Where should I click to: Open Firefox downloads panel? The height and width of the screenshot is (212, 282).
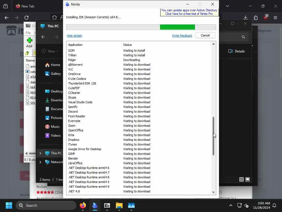245,18
